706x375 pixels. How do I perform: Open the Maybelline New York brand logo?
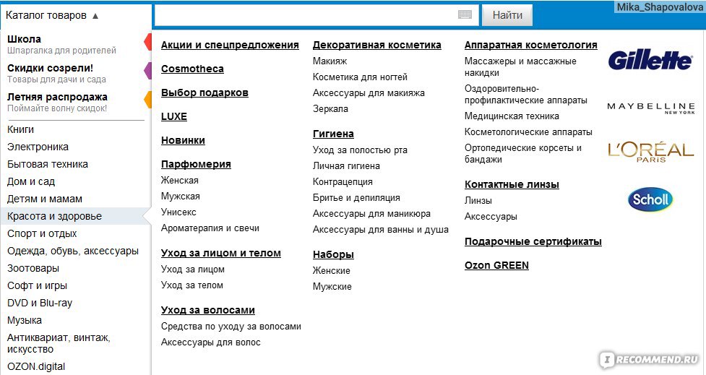[x=651, y=108]
